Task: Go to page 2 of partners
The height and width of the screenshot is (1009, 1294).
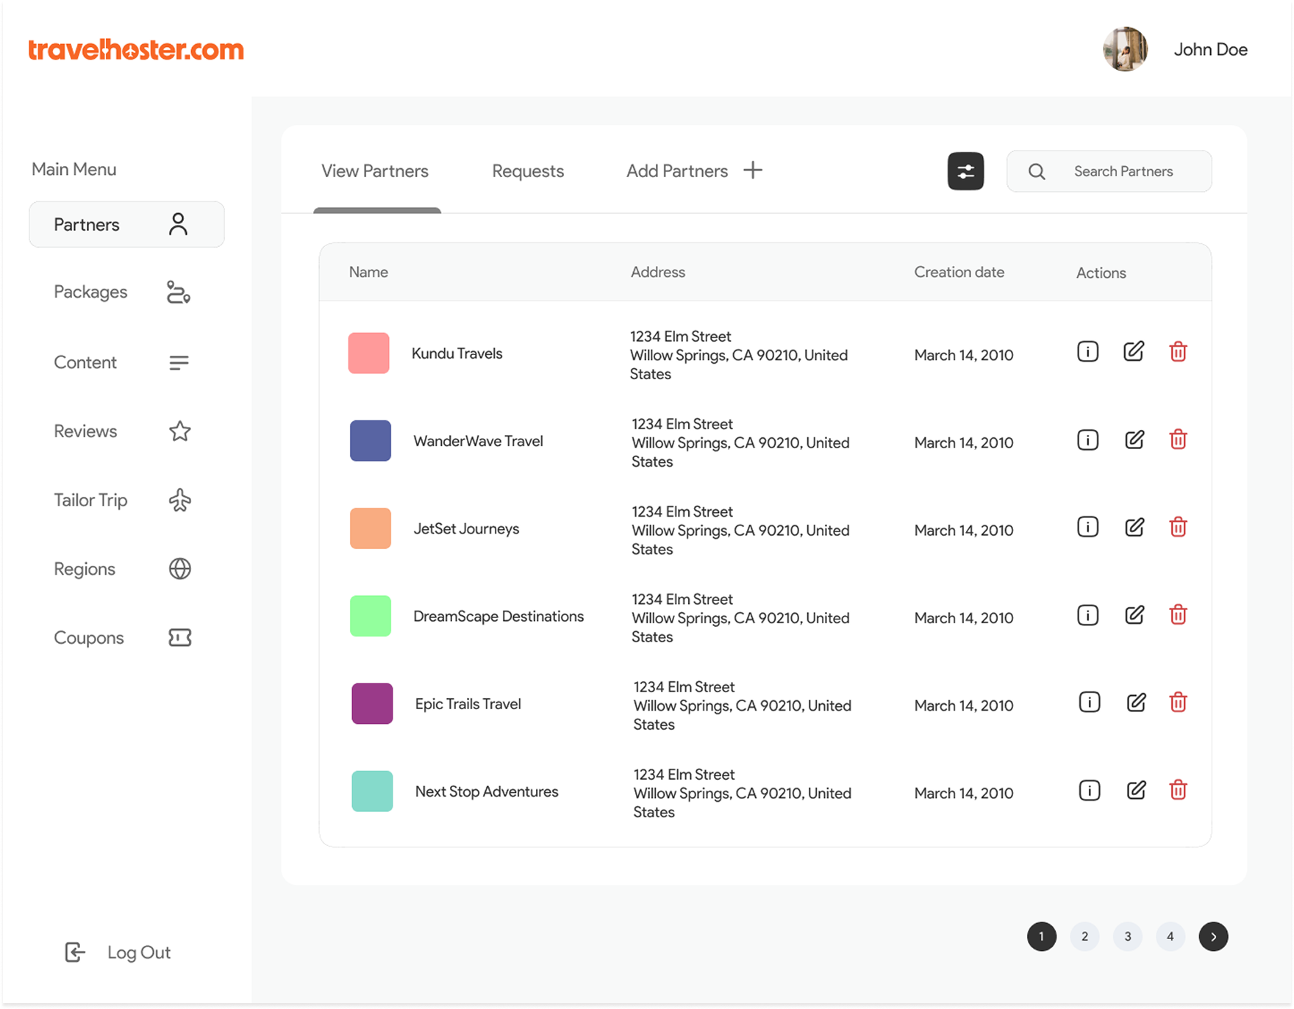Action: pos(1084,936)
